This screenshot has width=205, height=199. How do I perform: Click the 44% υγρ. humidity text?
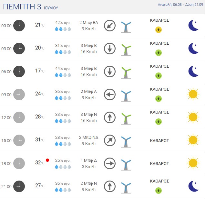[x=63, y=69]
